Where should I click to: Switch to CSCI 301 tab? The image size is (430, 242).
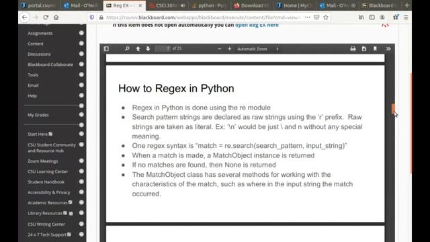[x=166, y=5]
